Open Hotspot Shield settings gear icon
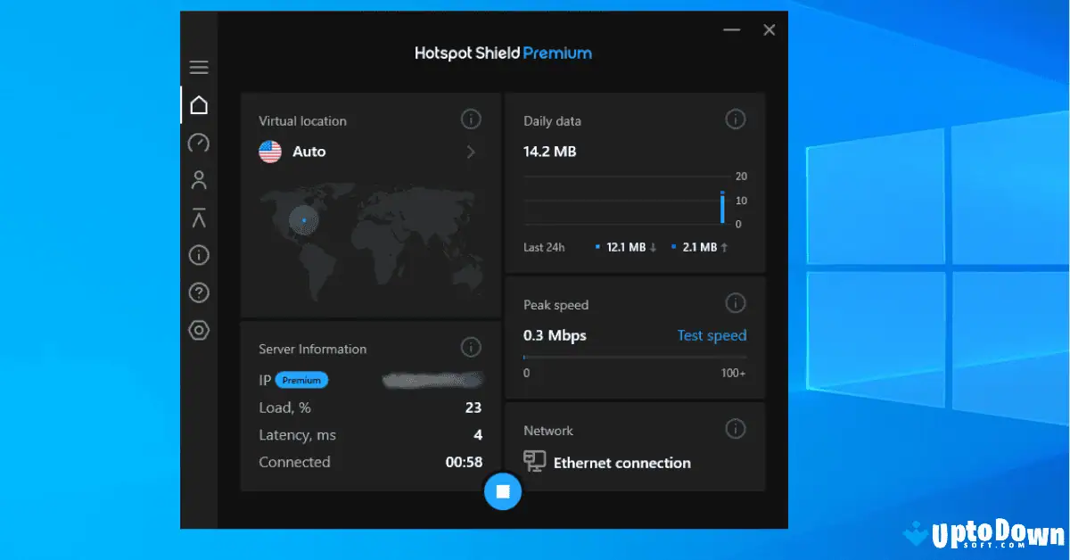The width and height of the screenshot is (1070, 560). tap(199, 330)
